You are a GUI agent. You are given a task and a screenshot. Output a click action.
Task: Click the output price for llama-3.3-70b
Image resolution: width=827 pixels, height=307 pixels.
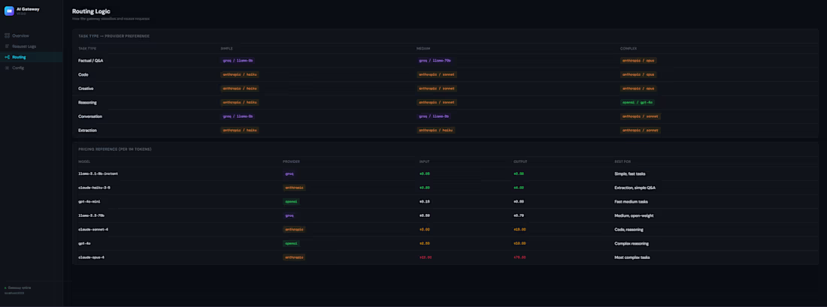[x=519, y=215]
